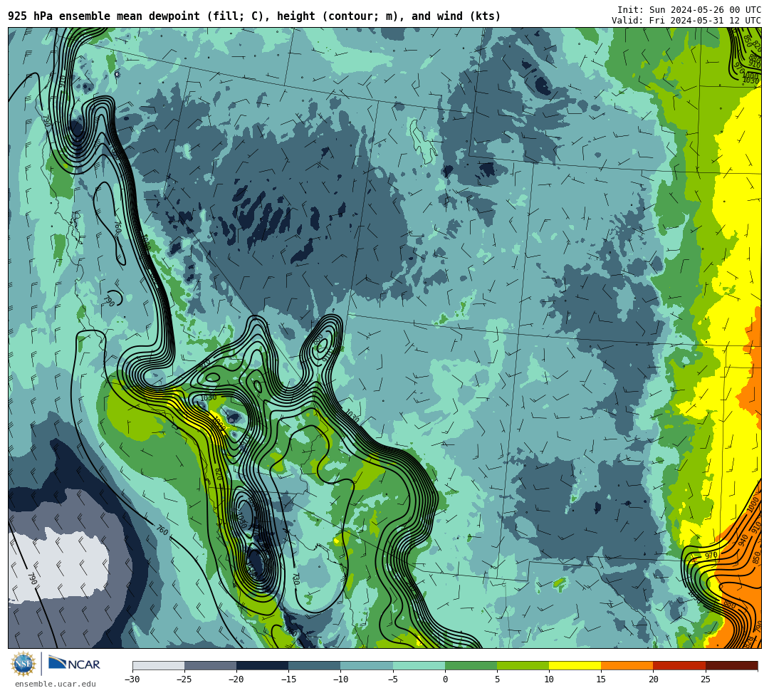This screenshot has width=769, height=693.
Task: Click the 15 colorbar tick label
Action: [x=601, y=679]
